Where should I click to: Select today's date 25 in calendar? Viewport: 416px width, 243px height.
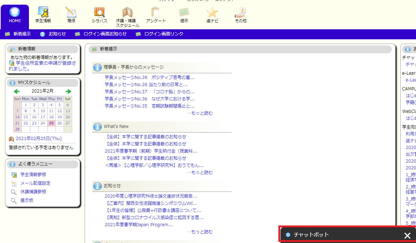[51, 123]
